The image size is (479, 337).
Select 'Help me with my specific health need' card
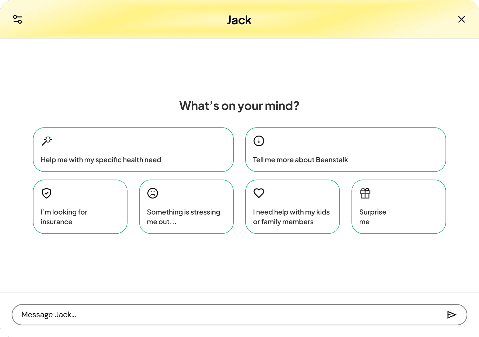(x=133, y=150)
